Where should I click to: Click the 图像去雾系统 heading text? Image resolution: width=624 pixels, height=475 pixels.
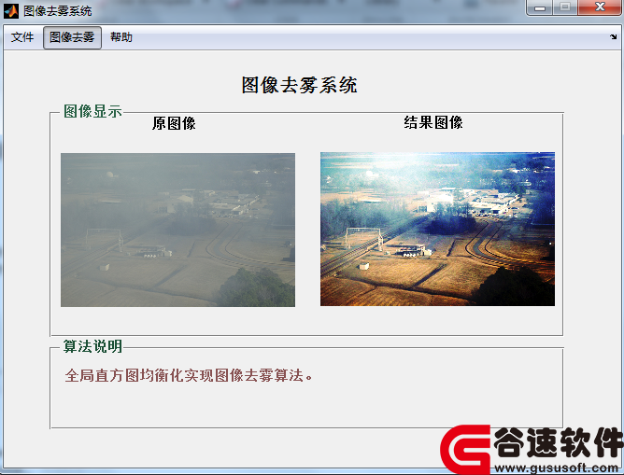point(299,85)
